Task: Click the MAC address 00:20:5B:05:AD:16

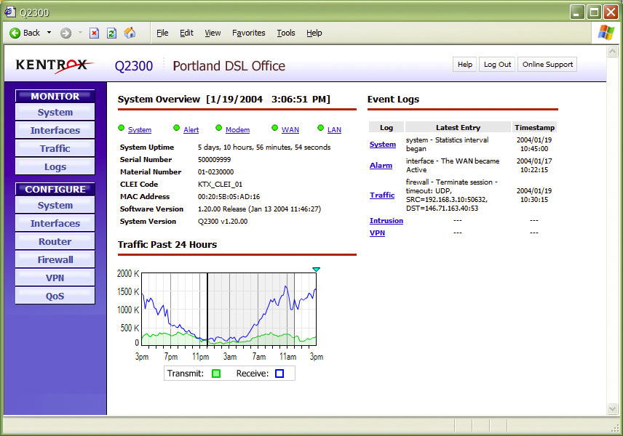Action: point(229,197)
